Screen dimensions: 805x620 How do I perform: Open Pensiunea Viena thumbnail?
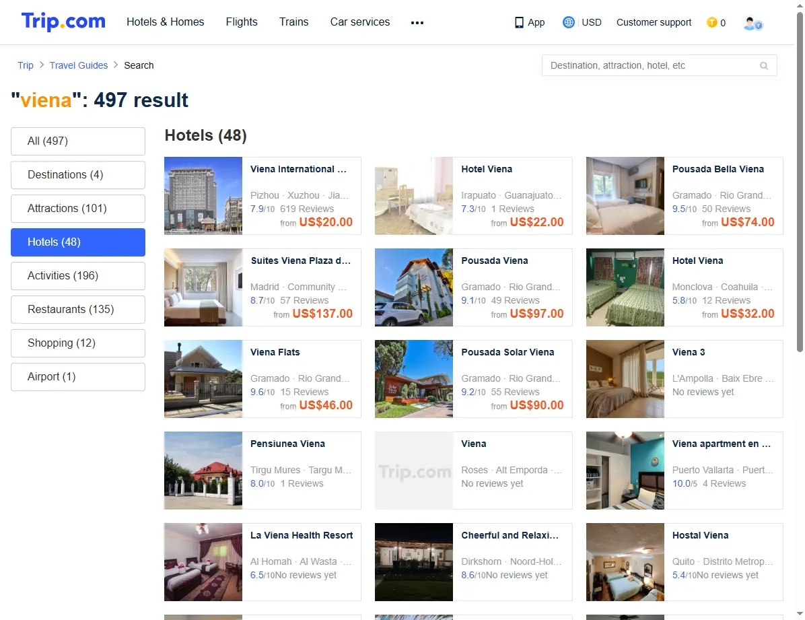pos(203,470)
